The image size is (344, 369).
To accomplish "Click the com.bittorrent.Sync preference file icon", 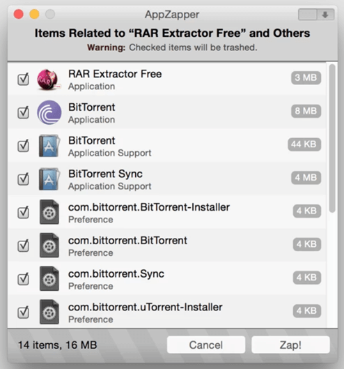I will pyautogui.click(x=49, y=278).
